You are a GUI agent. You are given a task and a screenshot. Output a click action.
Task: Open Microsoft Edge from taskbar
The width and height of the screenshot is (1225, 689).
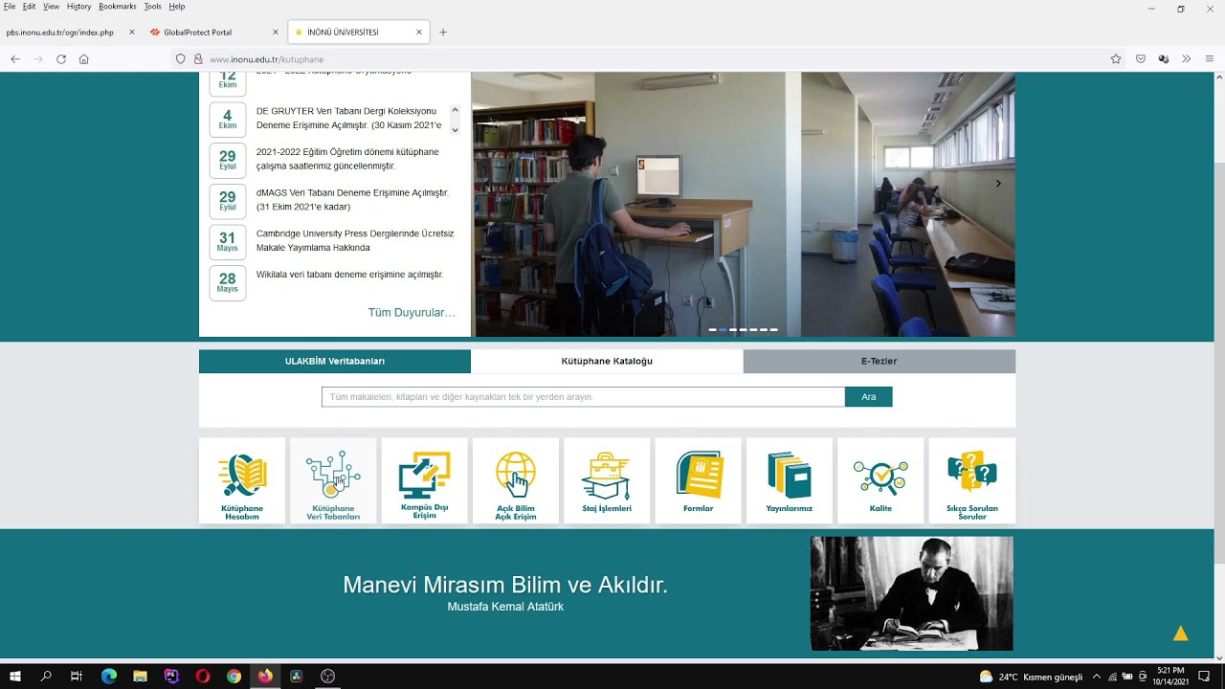pos(109,677)
